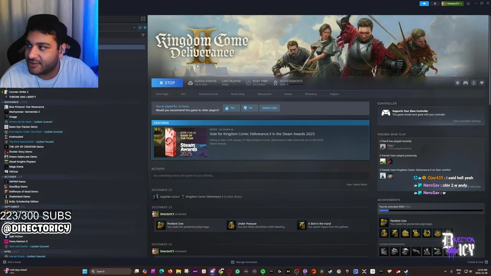Open Store Page tab
Screen dimensions: 491x276
162,94
